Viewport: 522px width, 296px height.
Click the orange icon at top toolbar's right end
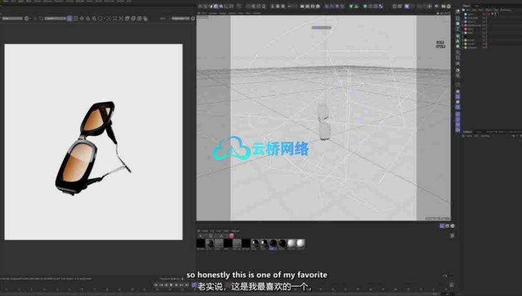click(449, 6)
